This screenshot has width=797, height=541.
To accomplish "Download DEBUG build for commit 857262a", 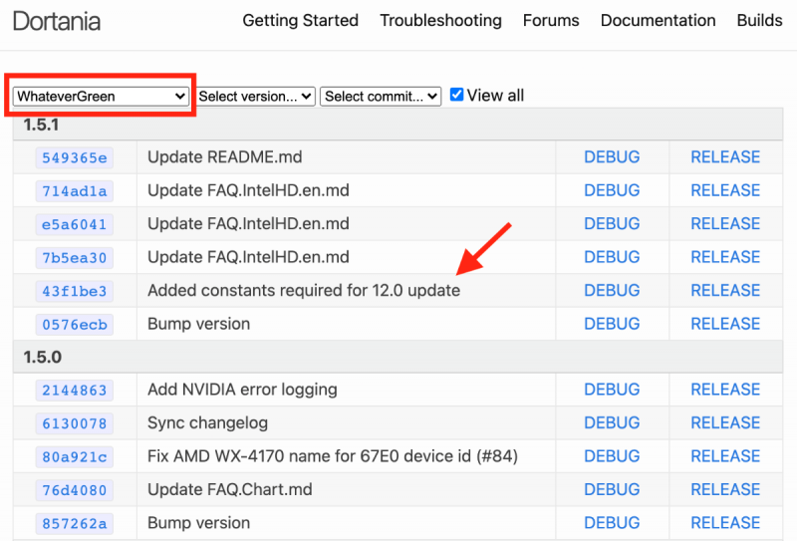I will [612, 523].
